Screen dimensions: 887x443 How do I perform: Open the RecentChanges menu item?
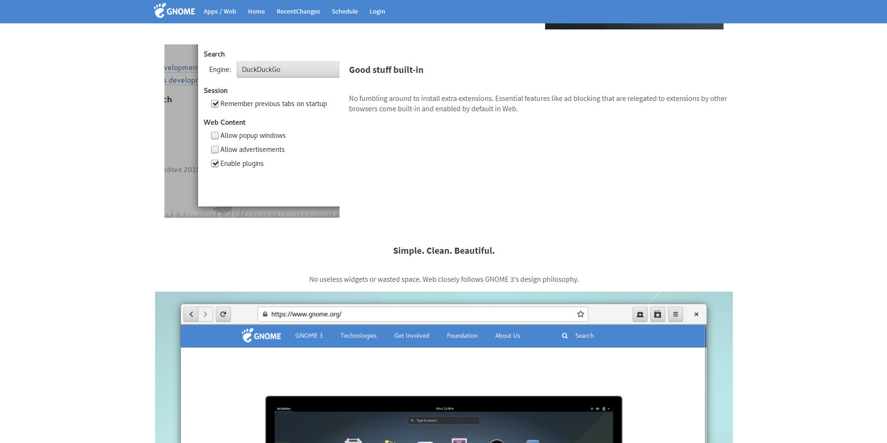(x=298, y=11)
